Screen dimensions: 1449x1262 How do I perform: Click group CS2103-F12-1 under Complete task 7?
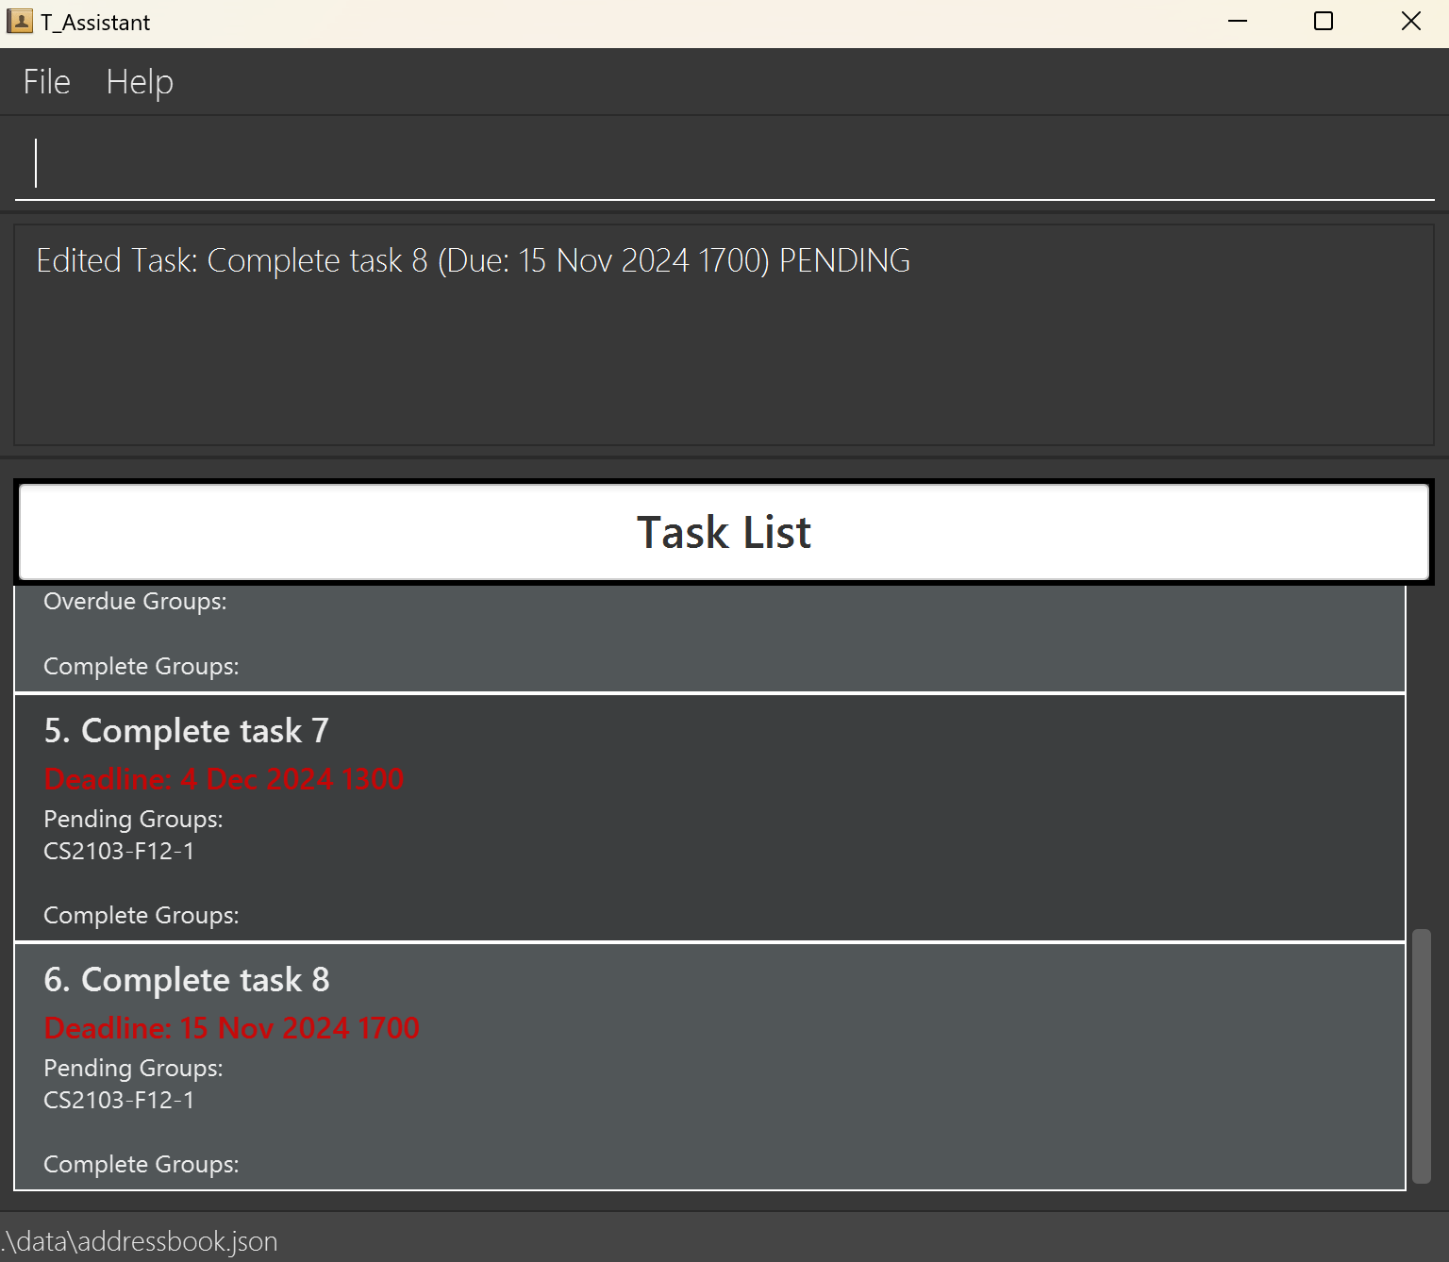[119, 852]
